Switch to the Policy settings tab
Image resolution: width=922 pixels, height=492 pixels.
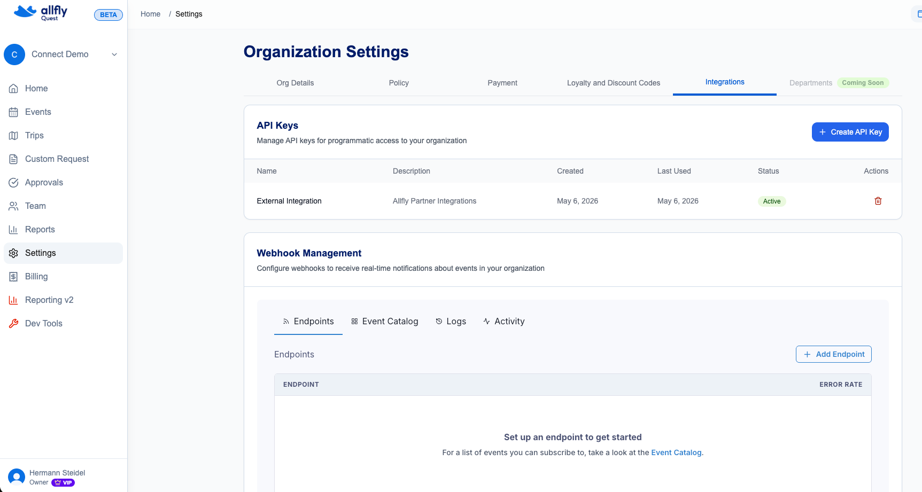399,83
